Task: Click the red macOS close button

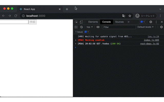Action: point(4,8)
